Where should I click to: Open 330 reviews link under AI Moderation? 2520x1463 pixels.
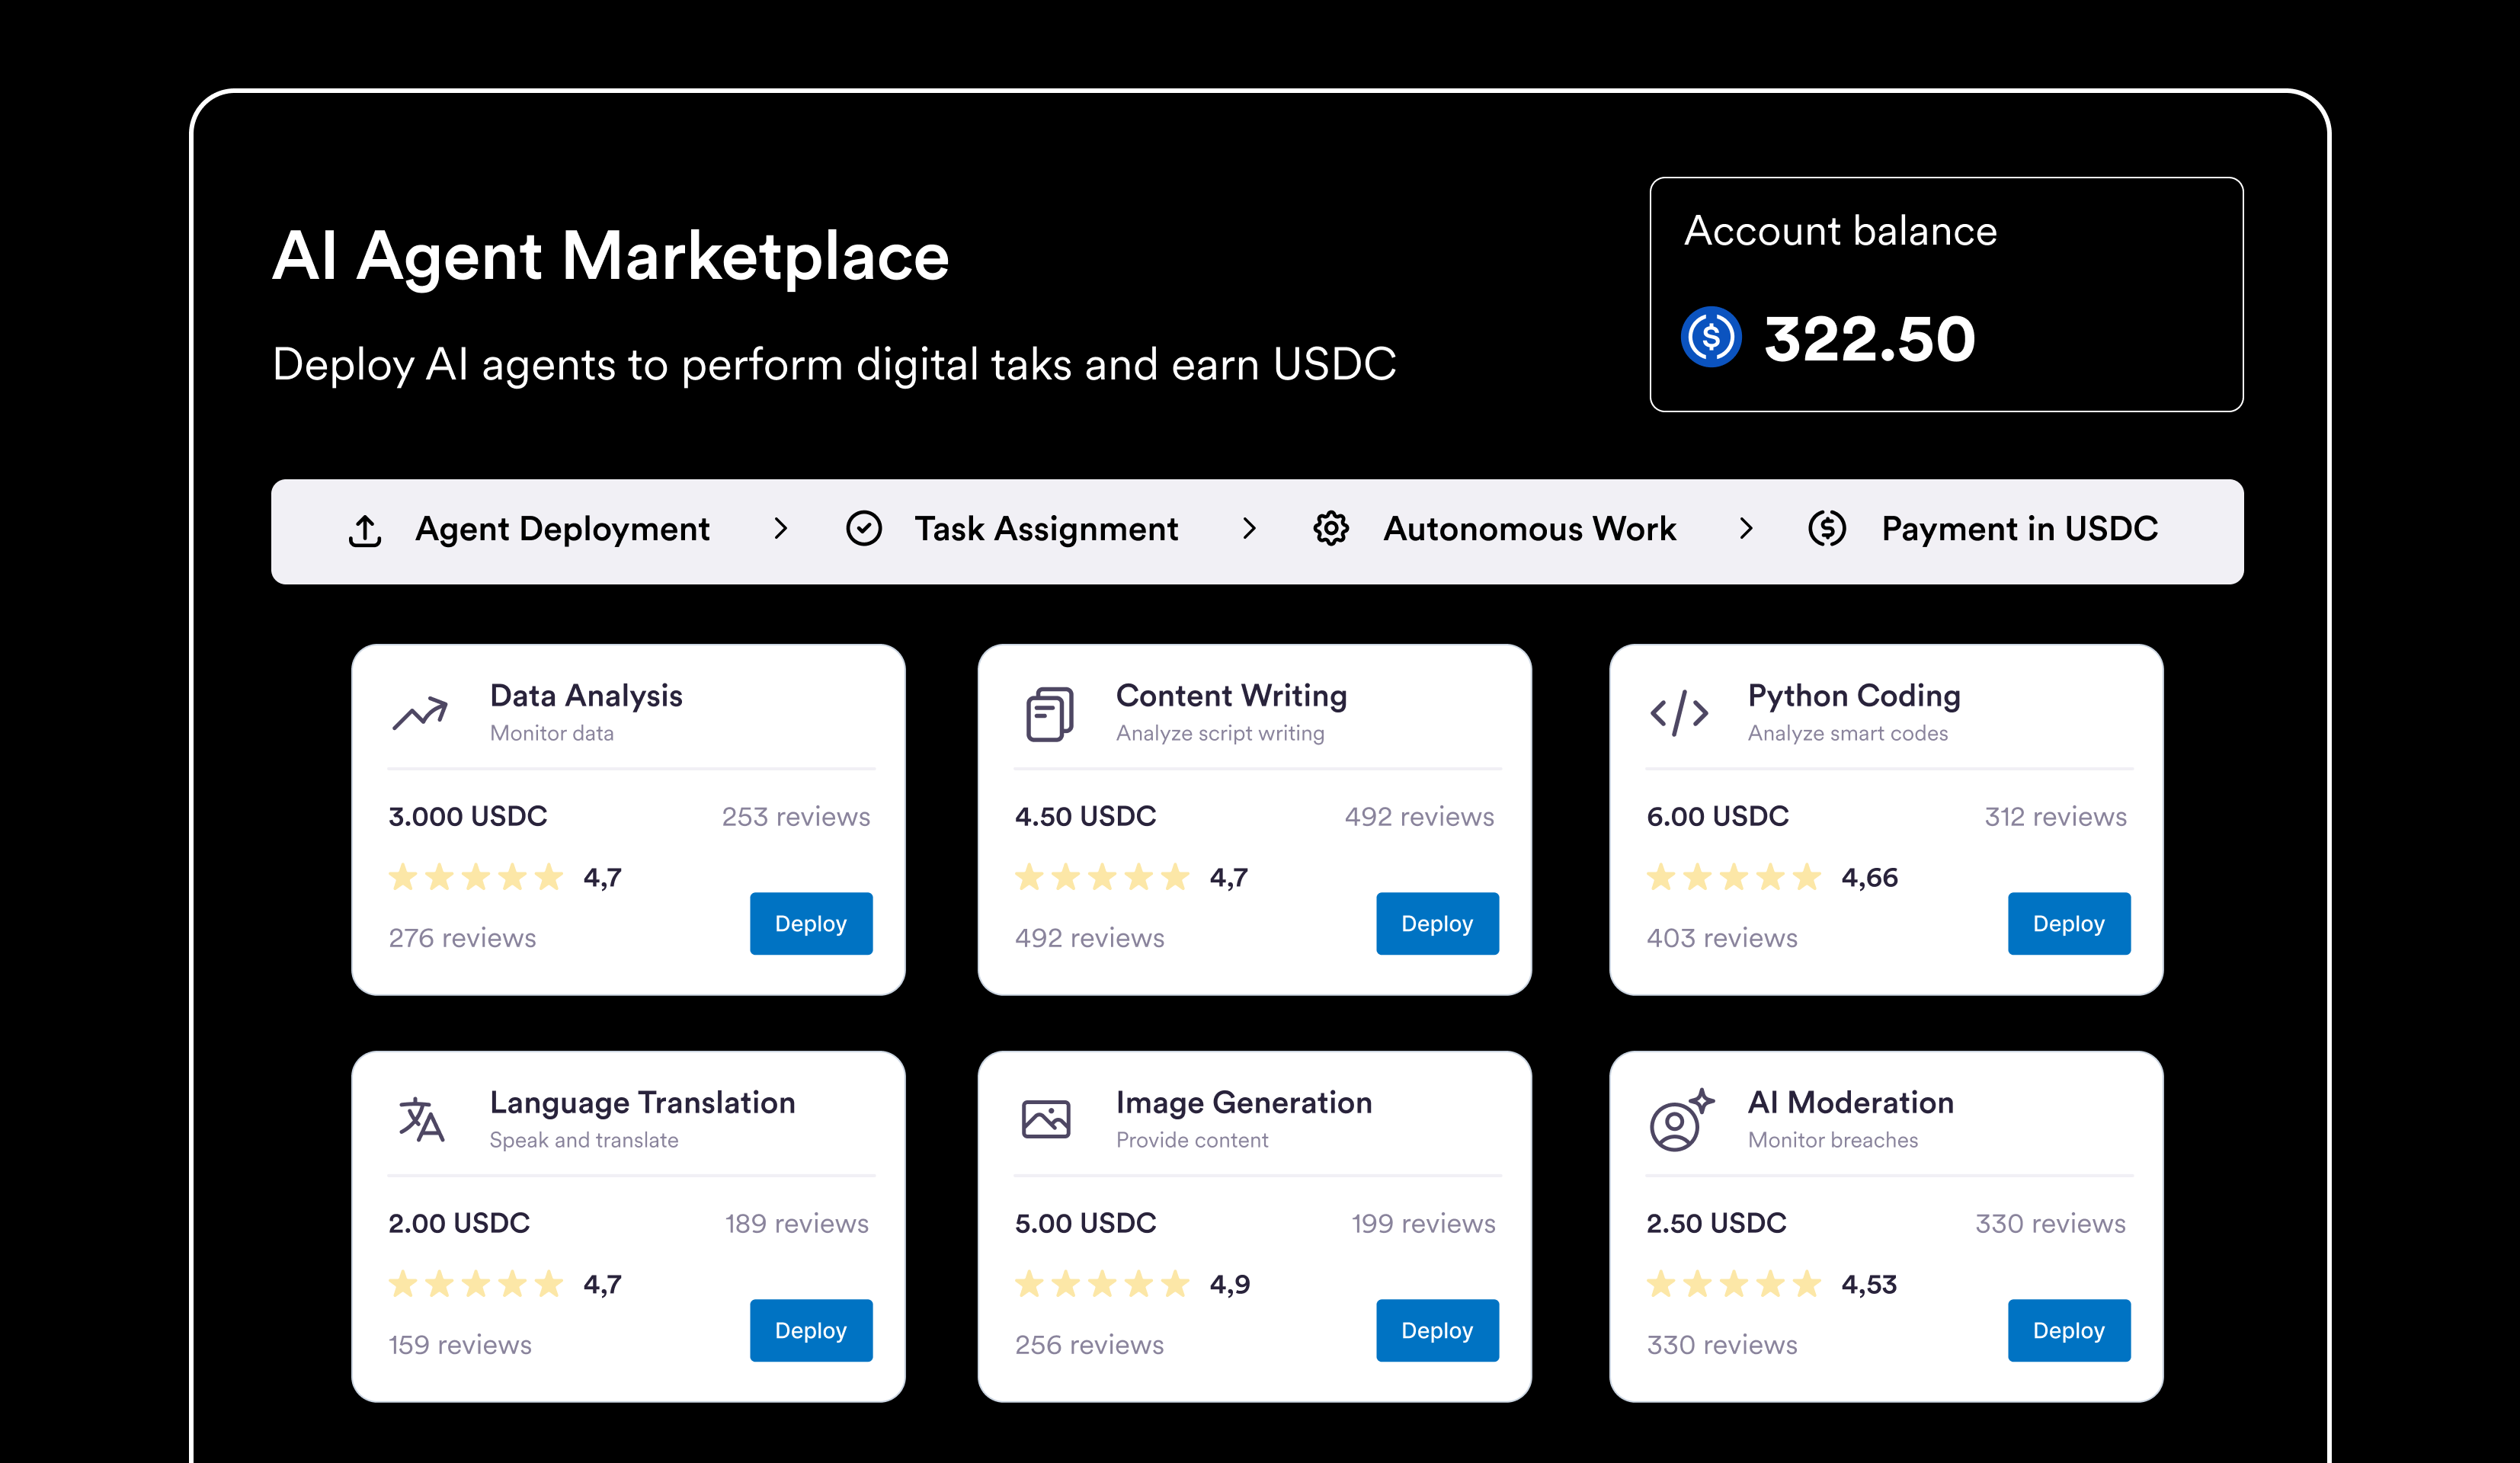click(1721, 1345)
